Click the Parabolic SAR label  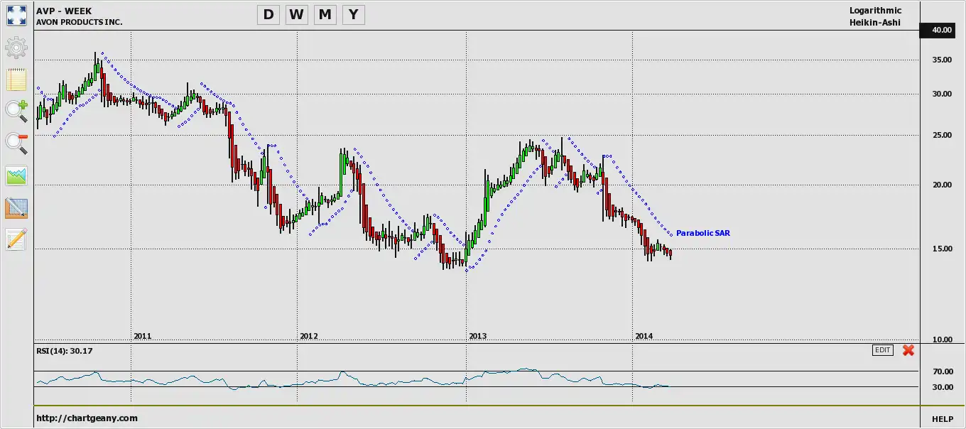tap(703, 233)
